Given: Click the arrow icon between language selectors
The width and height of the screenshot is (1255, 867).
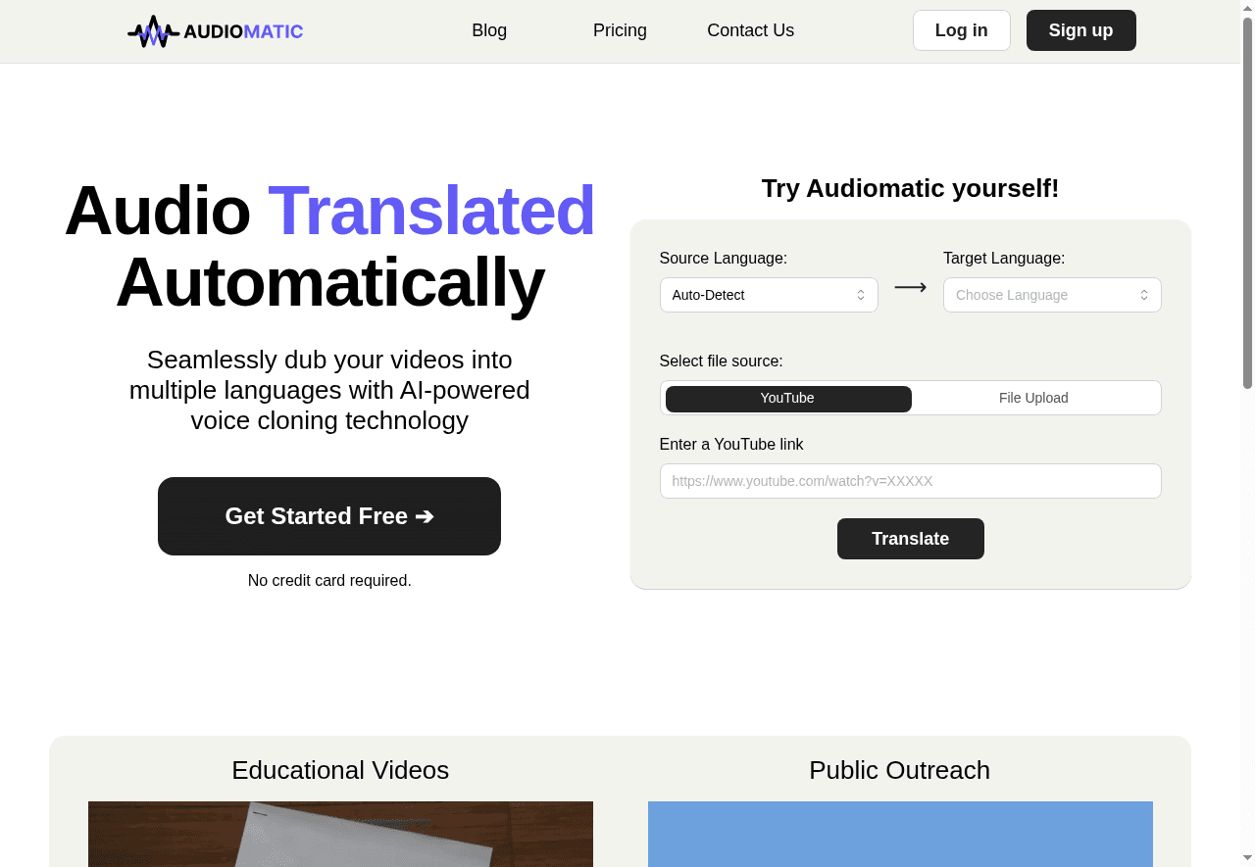Looking at the screenshot, I should (910, 287).
